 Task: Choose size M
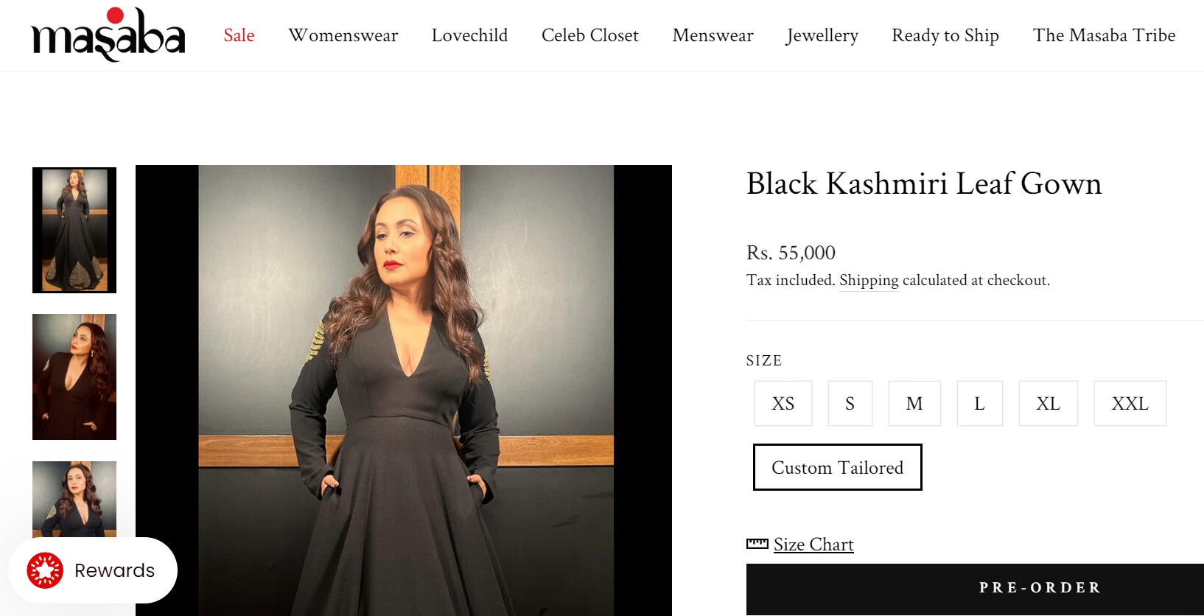914,403
